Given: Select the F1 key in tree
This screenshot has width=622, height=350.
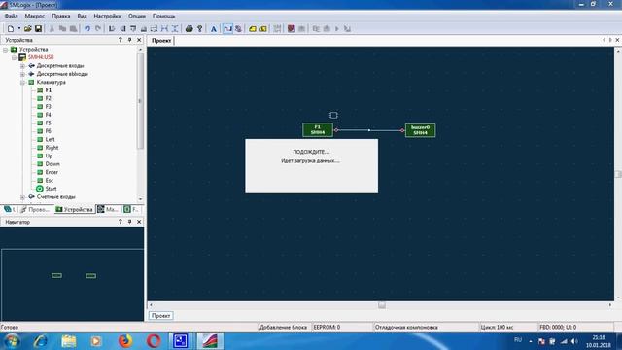Looking at the screenshot, I should 48,90.
